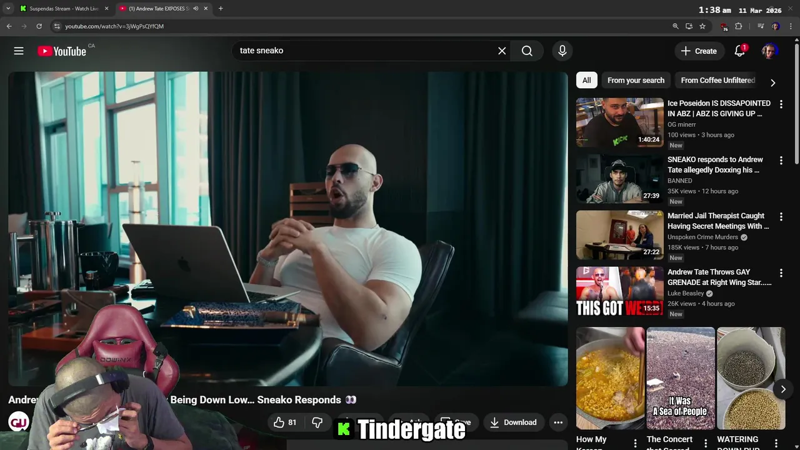Open 'Ice Poseidon IS DISSAPOINTED' title link
The image size is (800, 450).
tap(719, 108)
